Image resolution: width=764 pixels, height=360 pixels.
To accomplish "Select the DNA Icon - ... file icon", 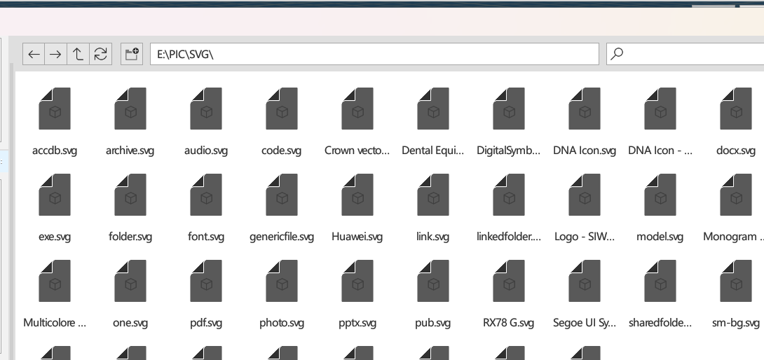I will (660, 109).
